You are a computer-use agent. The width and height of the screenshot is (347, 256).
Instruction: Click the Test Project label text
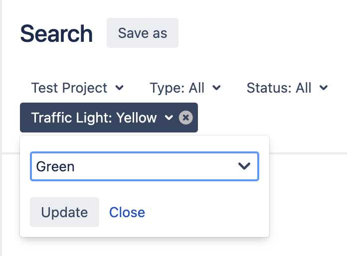69,88
